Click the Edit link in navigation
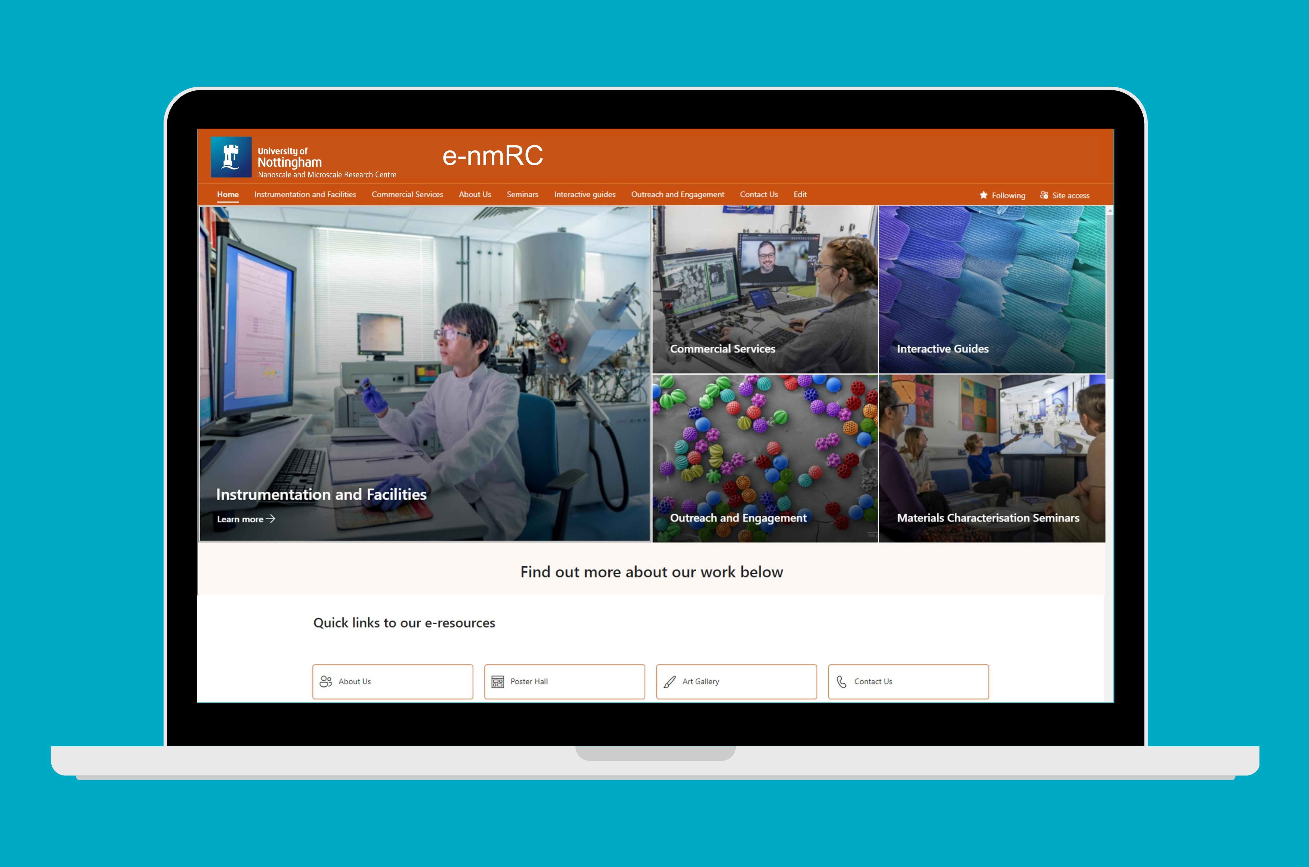This screenshot has width=1309, height=867. 800,195
